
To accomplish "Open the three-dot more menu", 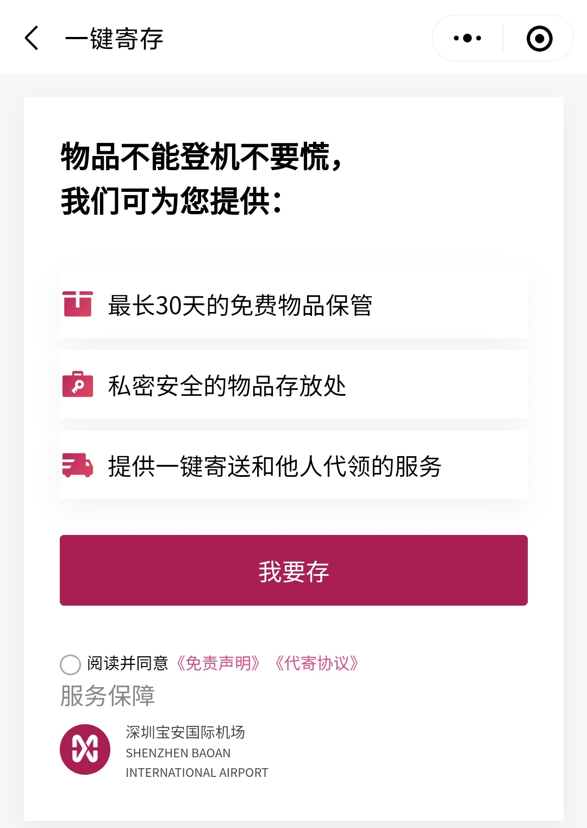I will point(467,38).
